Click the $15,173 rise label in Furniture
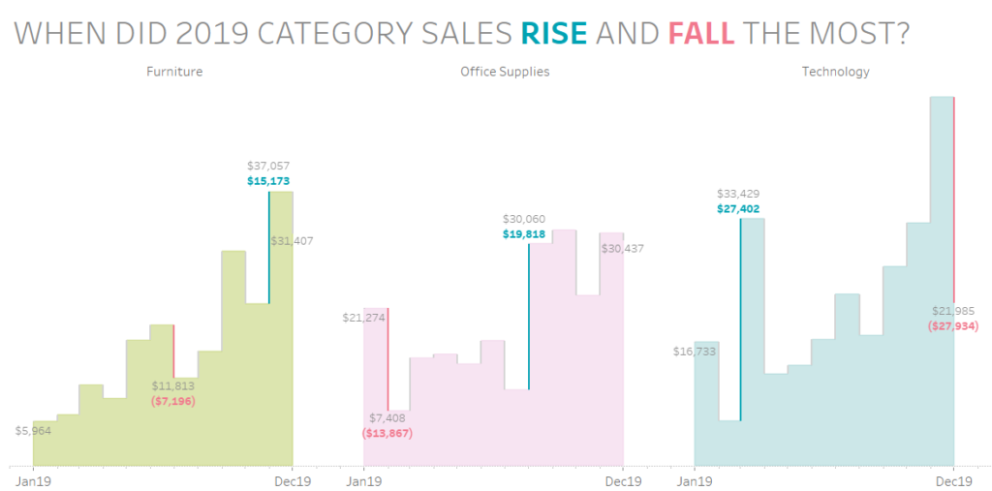This screenshot has width=992, height=491. click(268, 180)
